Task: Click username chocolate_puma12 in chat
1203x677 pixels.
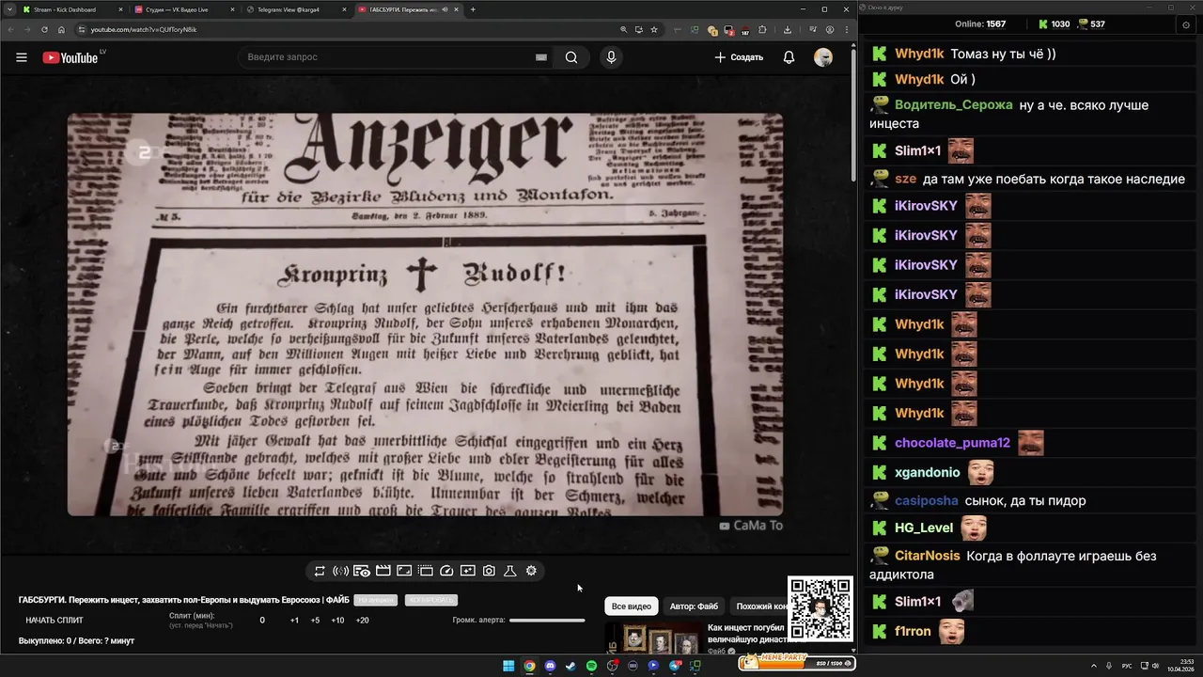Action: (952, 443)
